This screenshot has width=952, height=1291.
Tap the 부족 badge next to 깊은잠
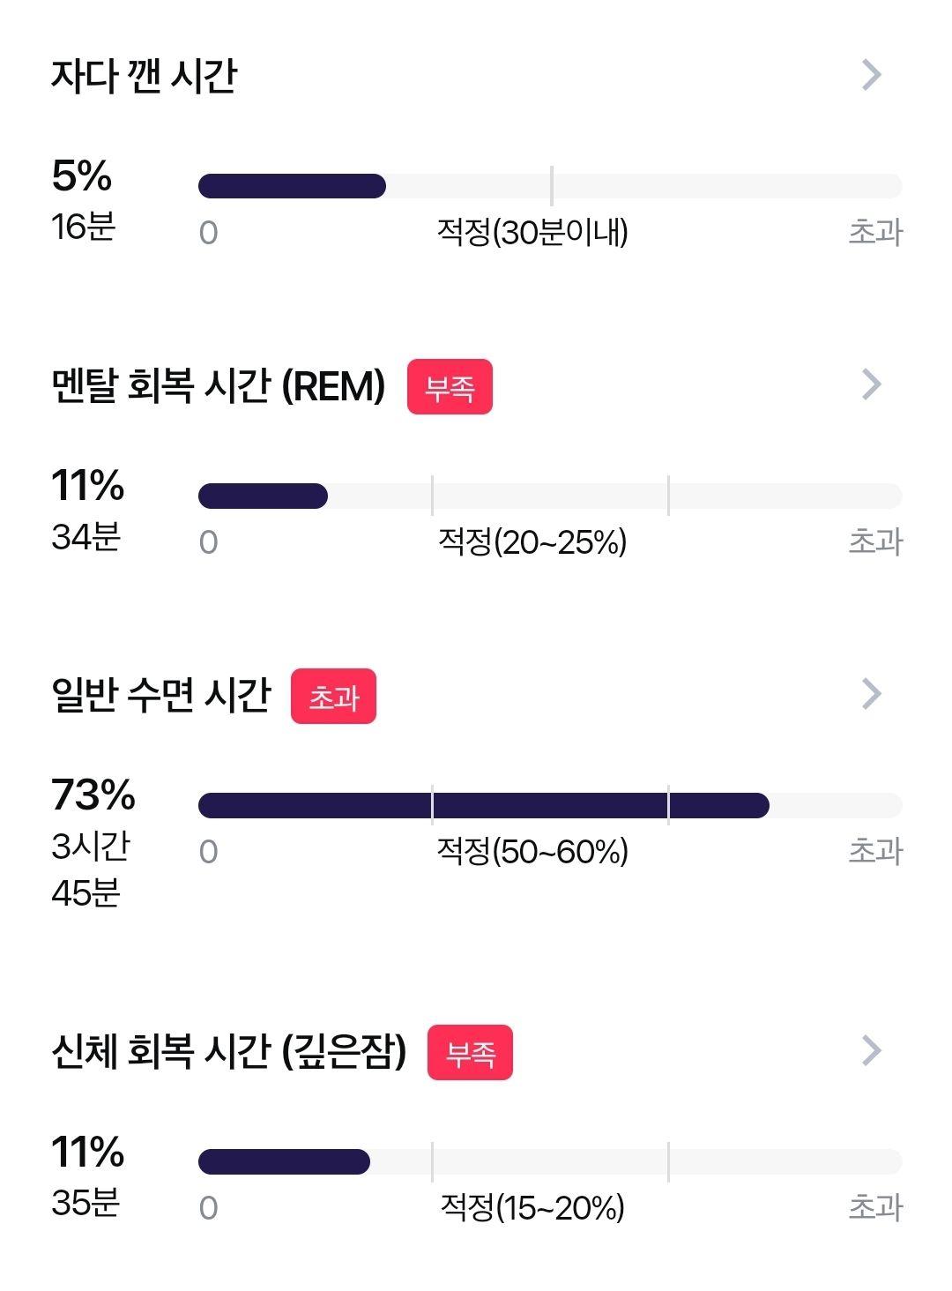click(x=470, y=1052)
